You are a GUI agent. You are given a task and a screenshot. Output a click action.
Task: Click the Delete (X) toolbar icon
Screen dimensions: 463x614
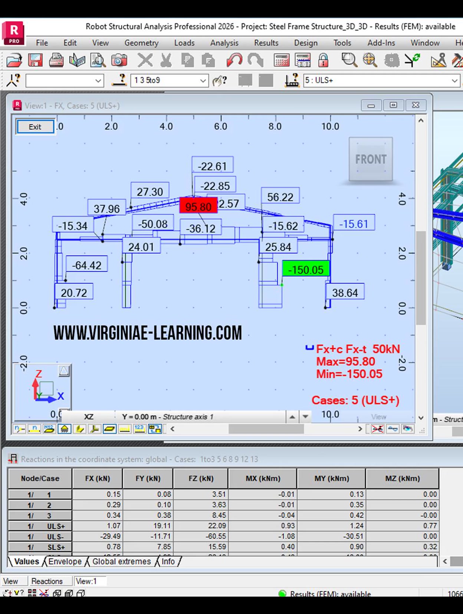(145, 60)
